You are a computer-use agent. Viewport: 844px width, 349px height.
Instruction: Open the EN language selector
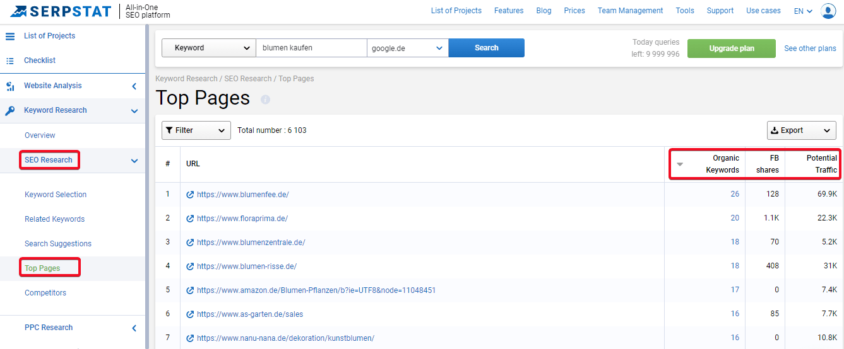coord(803,11)
